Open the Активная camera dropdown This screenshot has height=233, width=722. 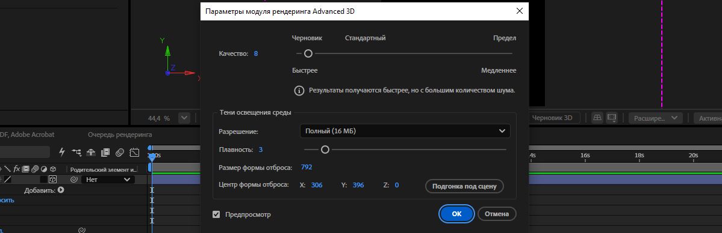tap(708, 118)
